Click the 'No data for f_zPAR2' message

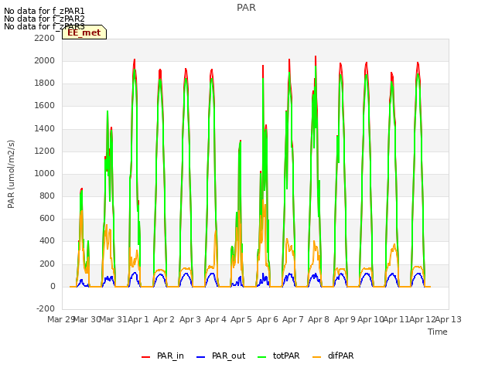(x=44, y=19)
